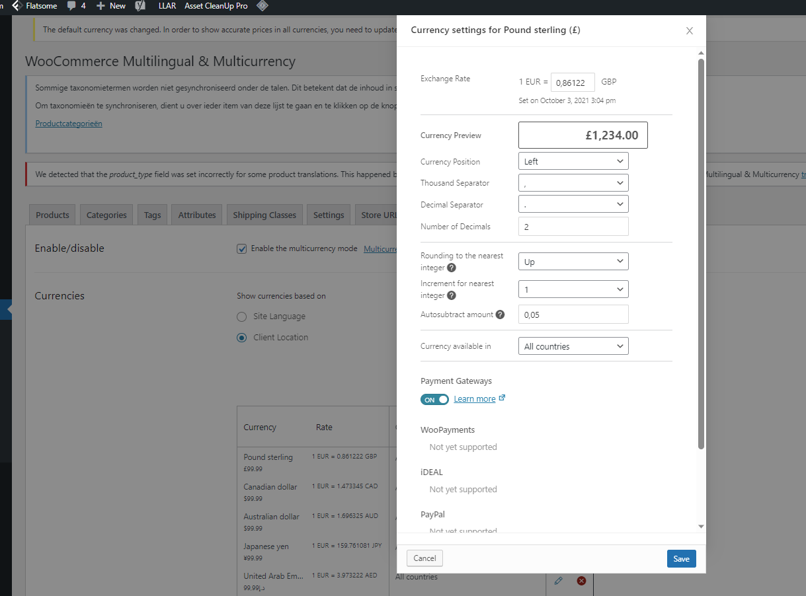The width and height of the screenshot is (806, 596).
Task: Click the Cancel button in dialog
Action: pyautogui.click(x=424, y=558)
